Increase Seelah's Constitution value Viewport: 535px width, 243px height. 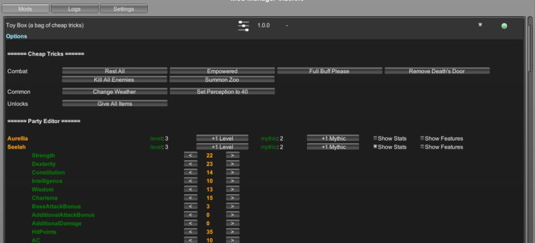coord(233,172)
